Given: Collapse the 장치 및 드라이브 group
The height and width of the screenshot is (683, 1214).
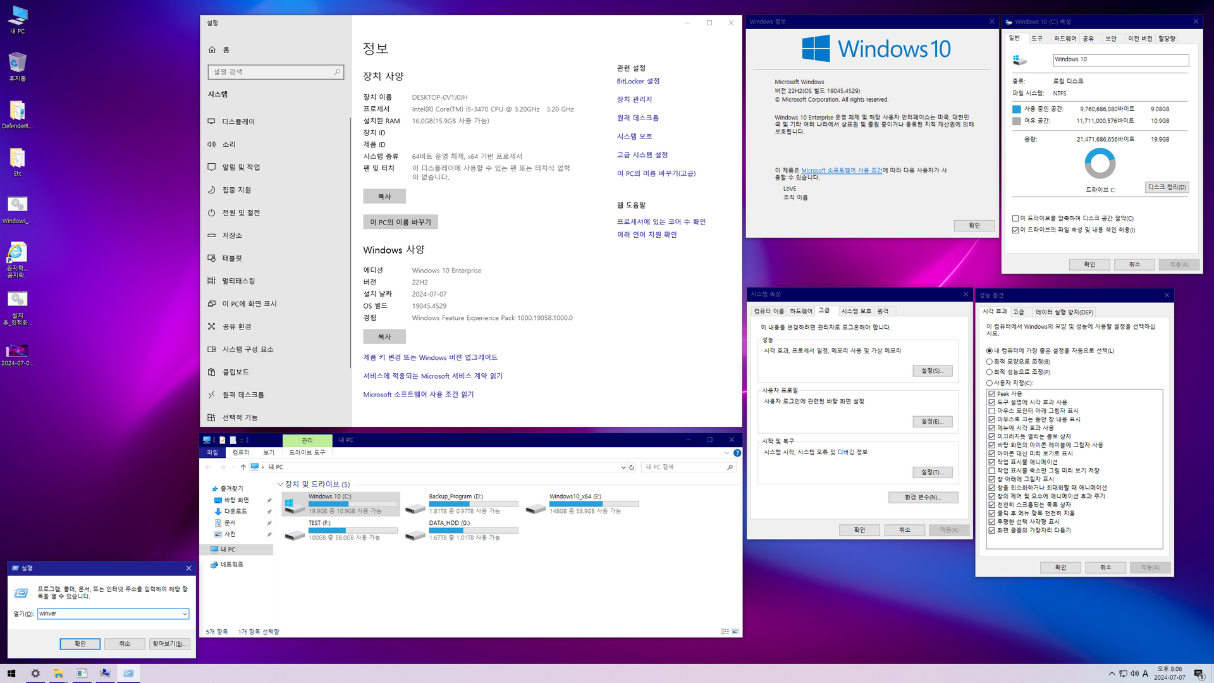Looking at the screenshot, I should pyautogui.click(x=280, y=484).
